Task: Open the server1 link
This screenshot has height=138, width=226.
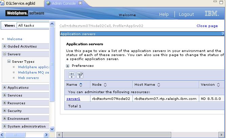Action: point(73,99)
